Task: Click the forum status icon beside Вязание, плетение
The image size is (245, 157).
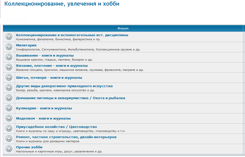Action: pyautogui.click(x=9, y=67)
